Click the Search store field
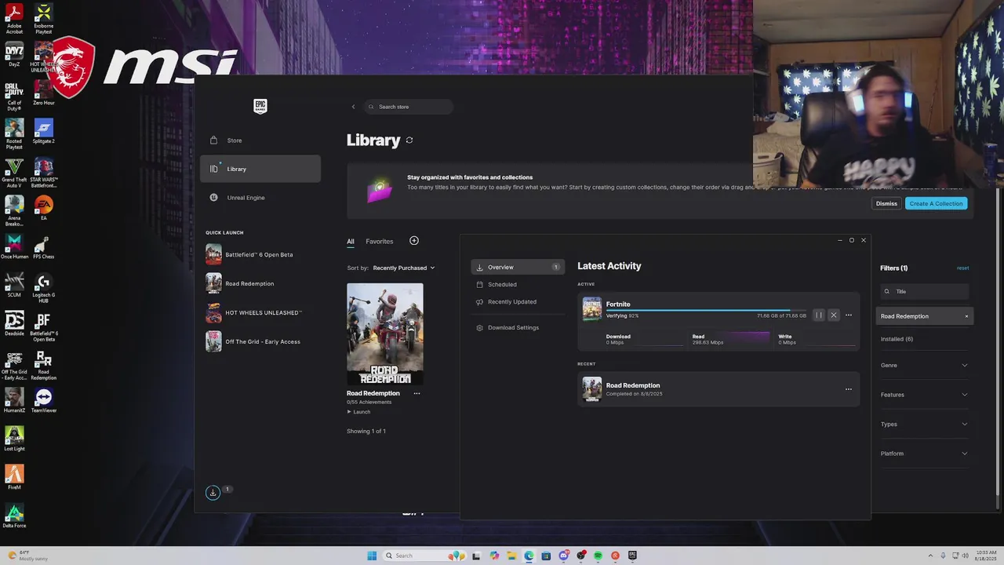This screenshot has height=565, width=1004. (409, 107)
